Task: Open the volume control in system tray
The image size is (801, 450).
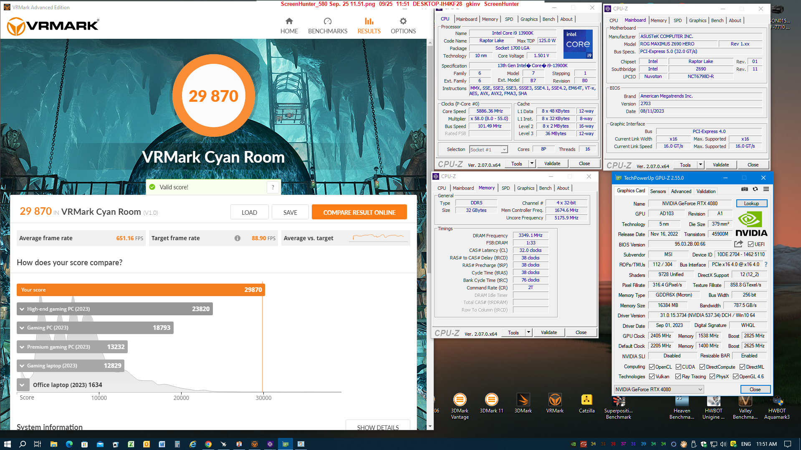Action: click(x=723, y=444)
